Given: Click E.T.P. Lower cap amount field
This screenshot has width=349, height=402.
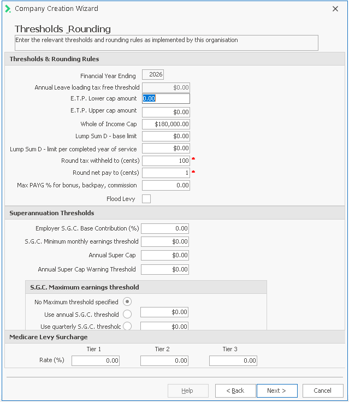Looking at the screenshot, I should [166, 99].
